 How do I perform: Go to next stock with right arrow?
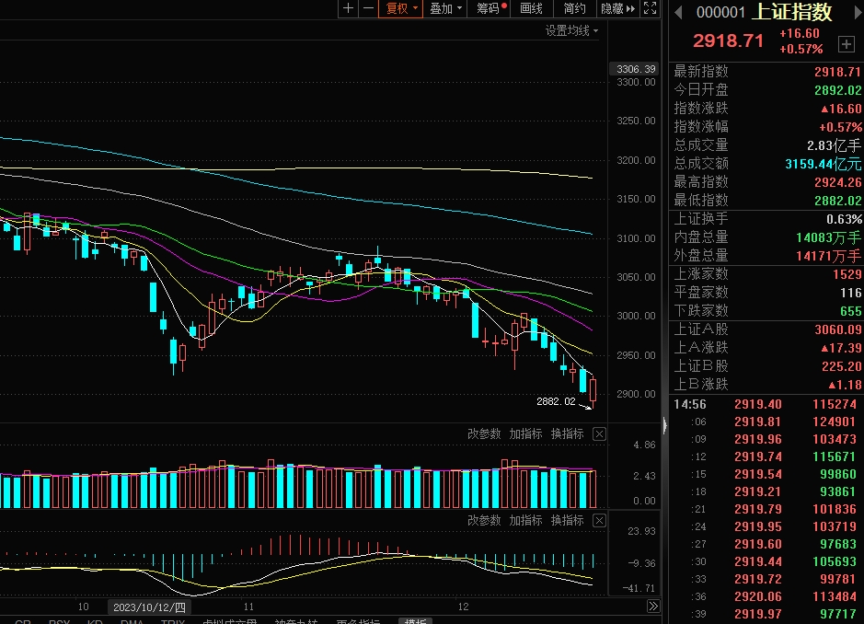852,12
